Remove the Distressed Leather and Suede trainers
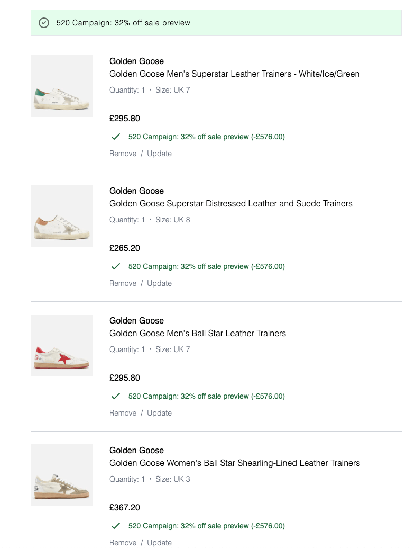Viewport: 415px width, 548px height. pos(123,283)
